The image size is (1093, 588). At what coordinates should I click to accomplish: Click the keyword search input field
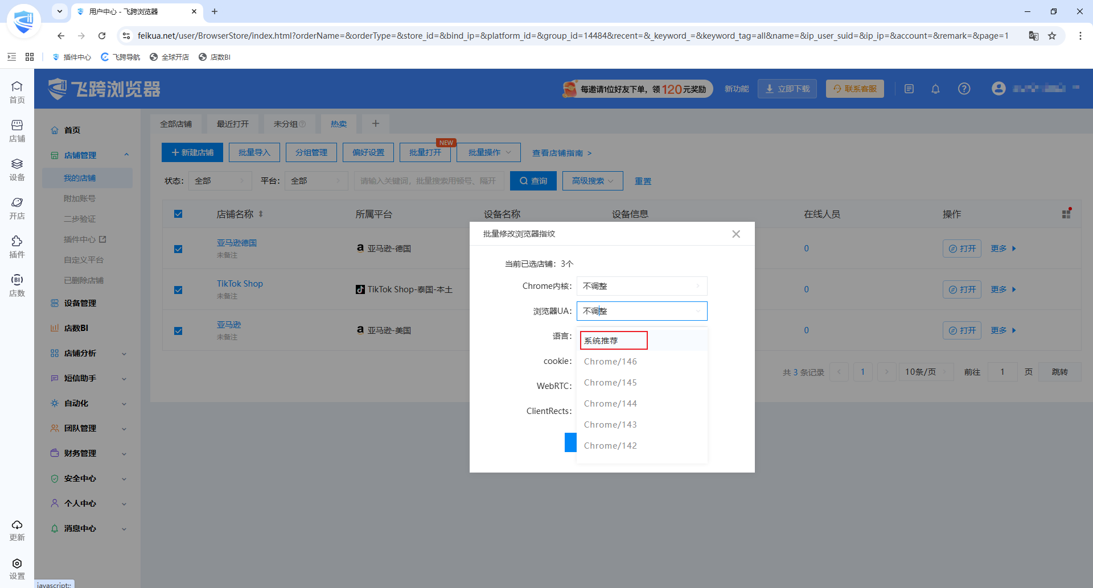tap(429, 181)
